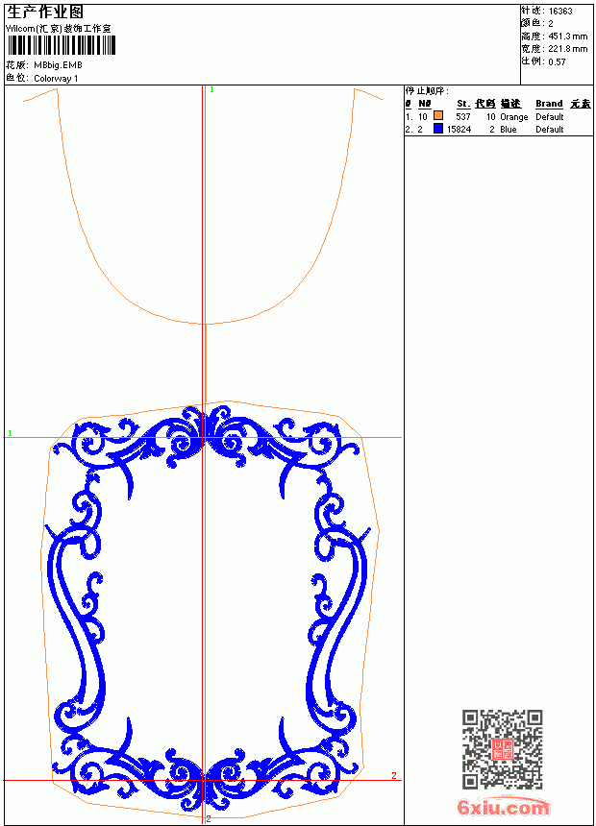
Task: Click the barcode under the studio name
Action: tap(61, 45)
